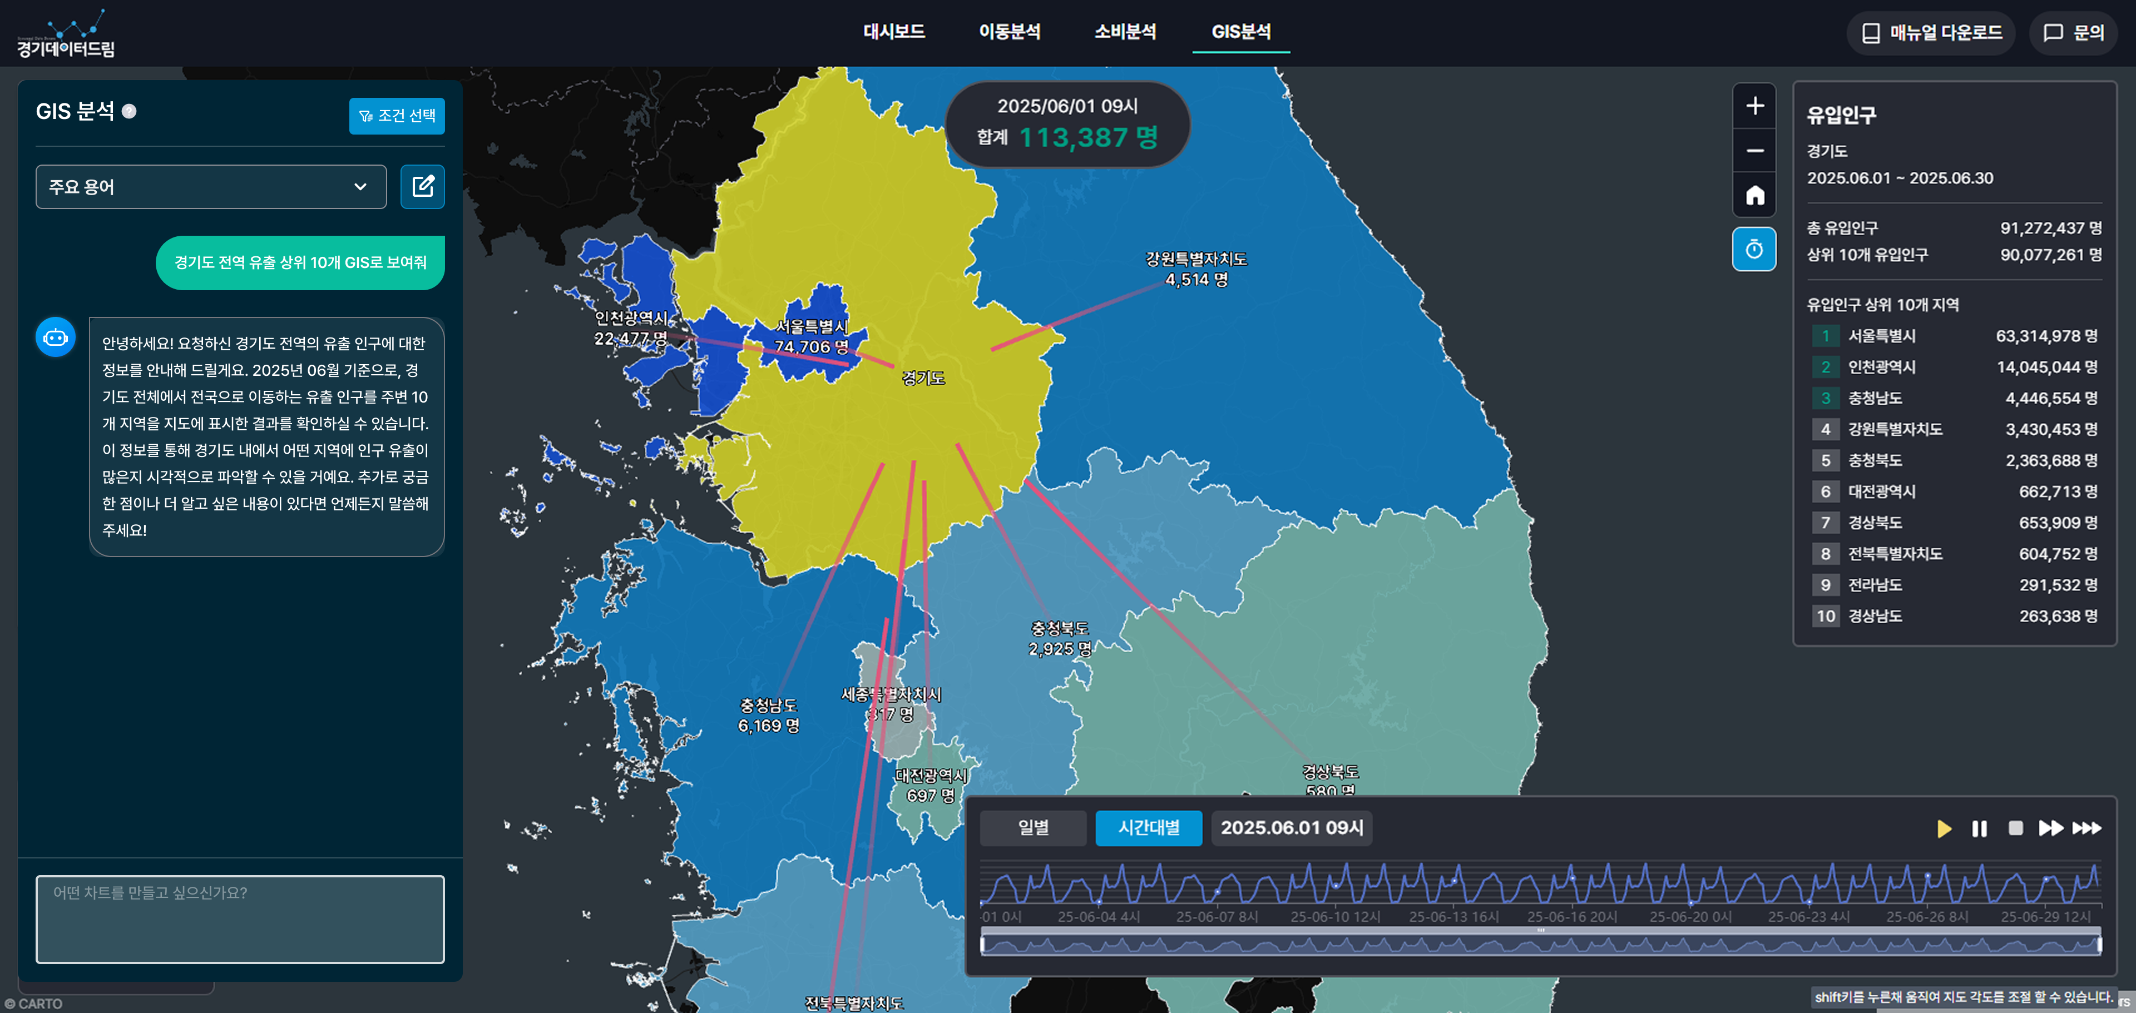Viewport: 2136px width, 1013px height.
Task: Click 충청남도 6,169 명 map label
Action: (769, 716)
